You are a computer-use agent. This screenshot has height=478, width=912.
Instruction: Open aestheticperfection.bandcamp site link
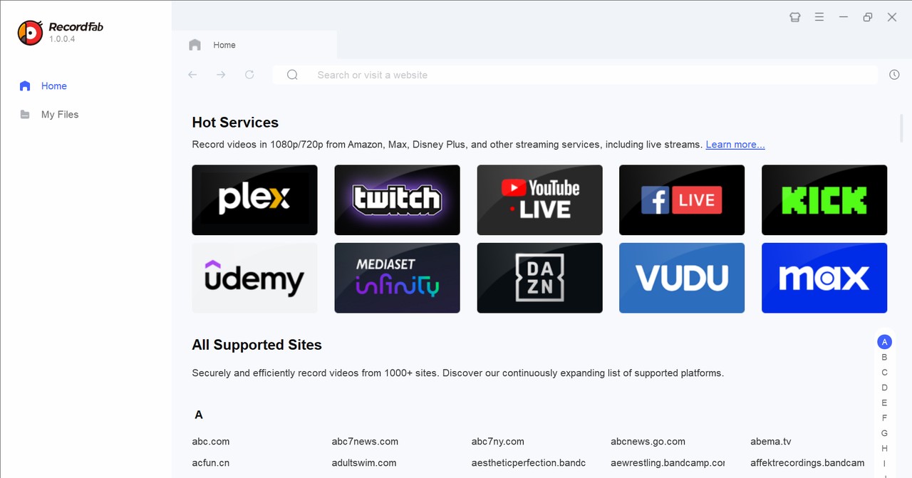click(528, 463)
